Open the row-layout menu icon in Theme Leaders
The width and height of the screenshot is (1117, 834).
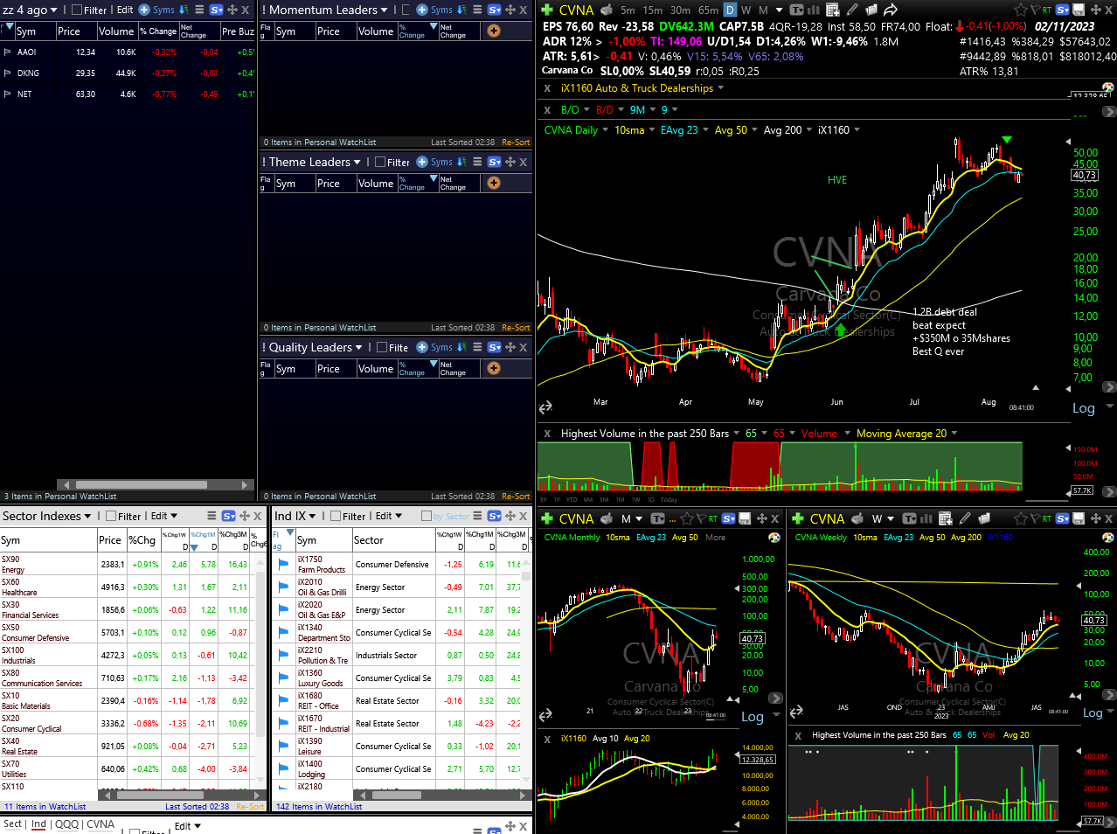(477, 162)
